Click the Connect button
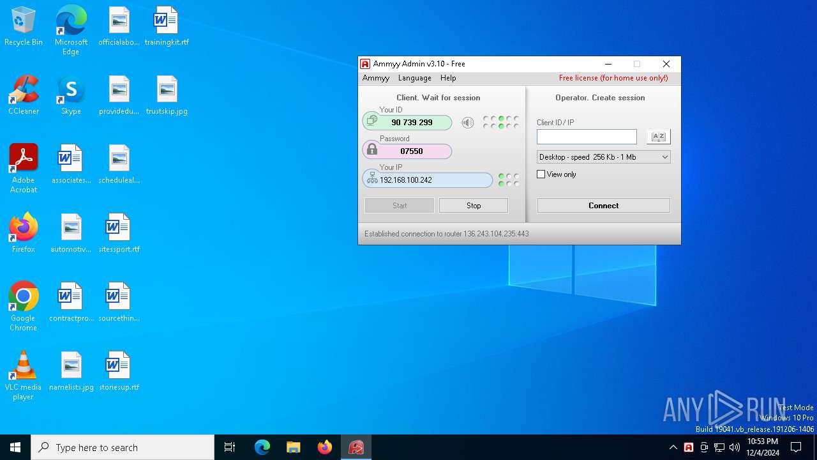This screenshot has width=817, height=460. point(604,205)
